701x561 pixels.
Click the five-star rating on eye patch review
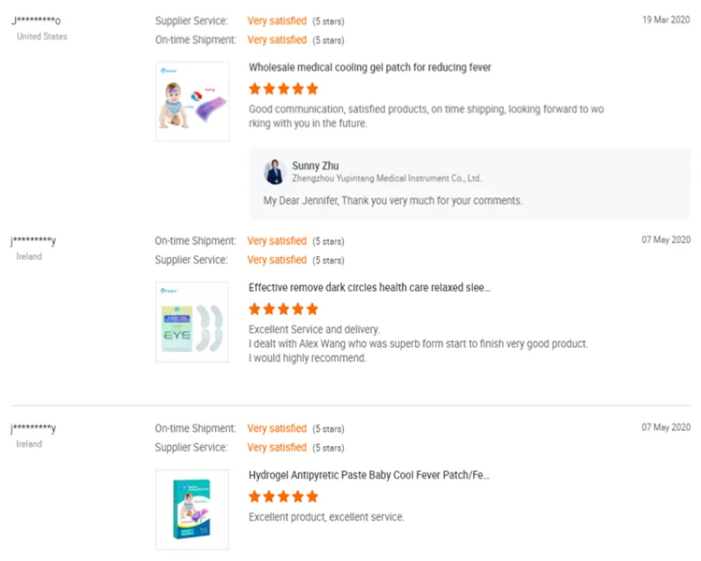pos(283,309)
